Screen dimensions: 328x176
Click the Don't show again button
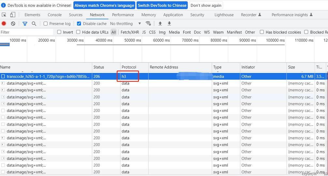(x=206, y=5)
